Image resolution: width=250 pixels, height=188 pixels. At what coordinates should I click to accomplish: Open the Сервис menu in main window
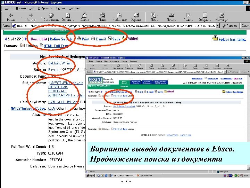click(61, 8)
